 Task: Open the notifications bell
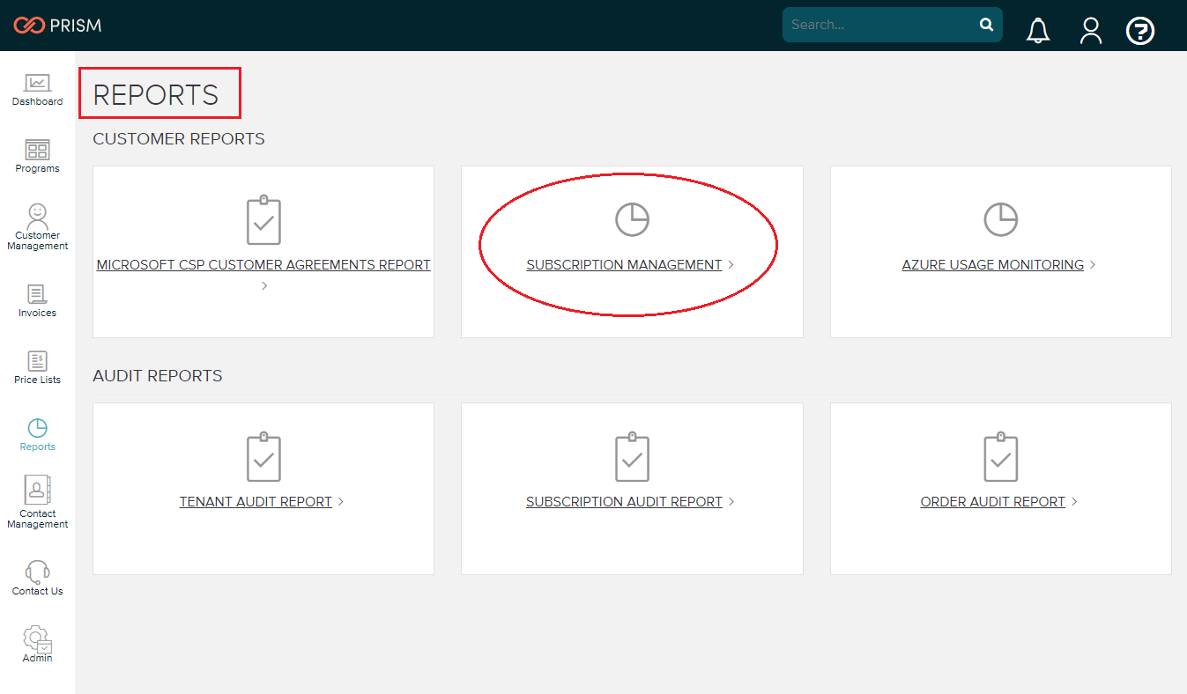tap(1038, 30)
